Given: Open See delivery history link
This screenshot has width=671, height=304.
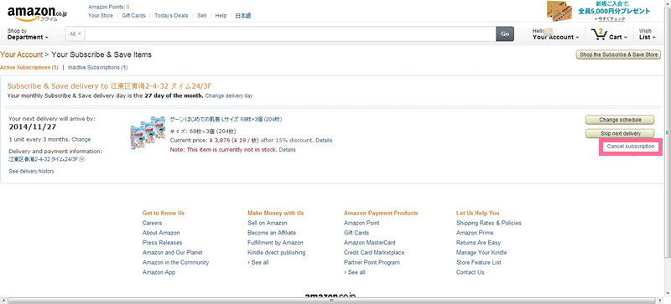Looking at the screenshot, I should [32, 171].
